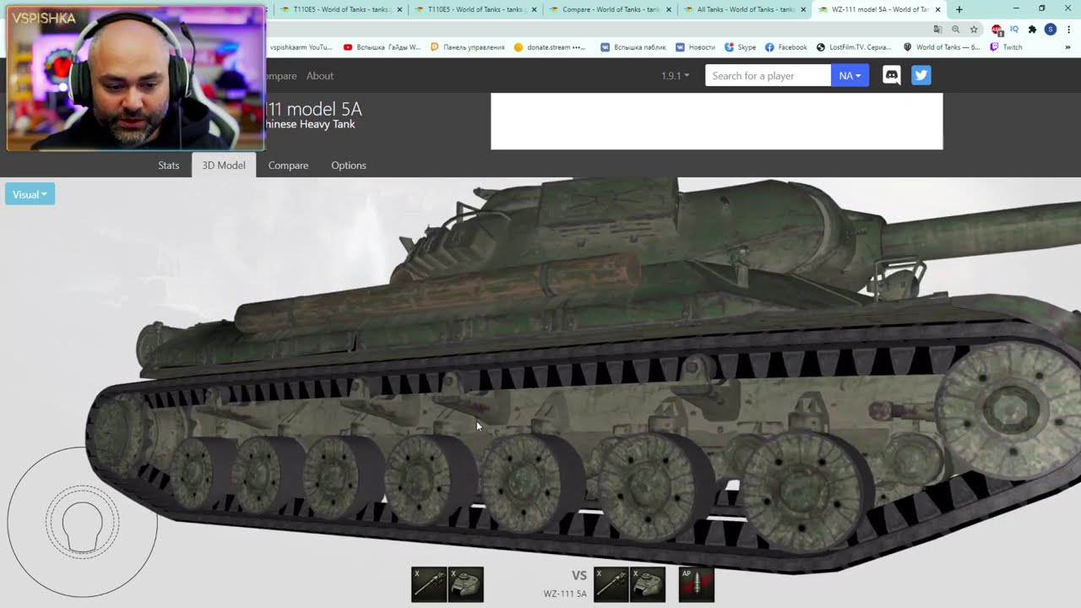Select the left turret module icon

pos(465,584)
